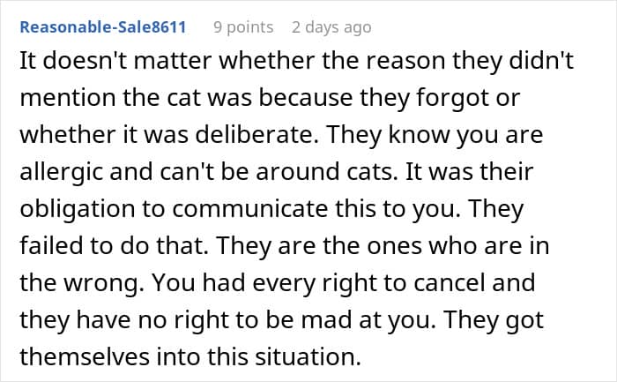The image size is (617, 382).
Task: Open the '2 days ago' timestamp permalink
Action: (x=331, y=27)
